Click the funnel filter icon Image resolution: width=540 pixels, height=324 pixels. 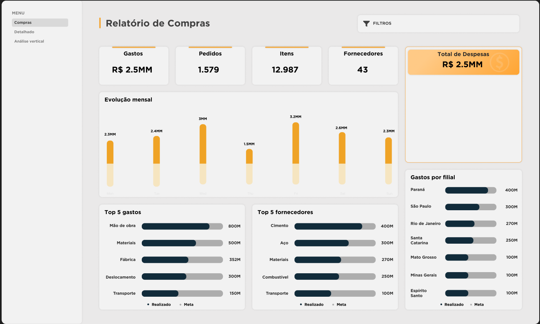point(366,23)
